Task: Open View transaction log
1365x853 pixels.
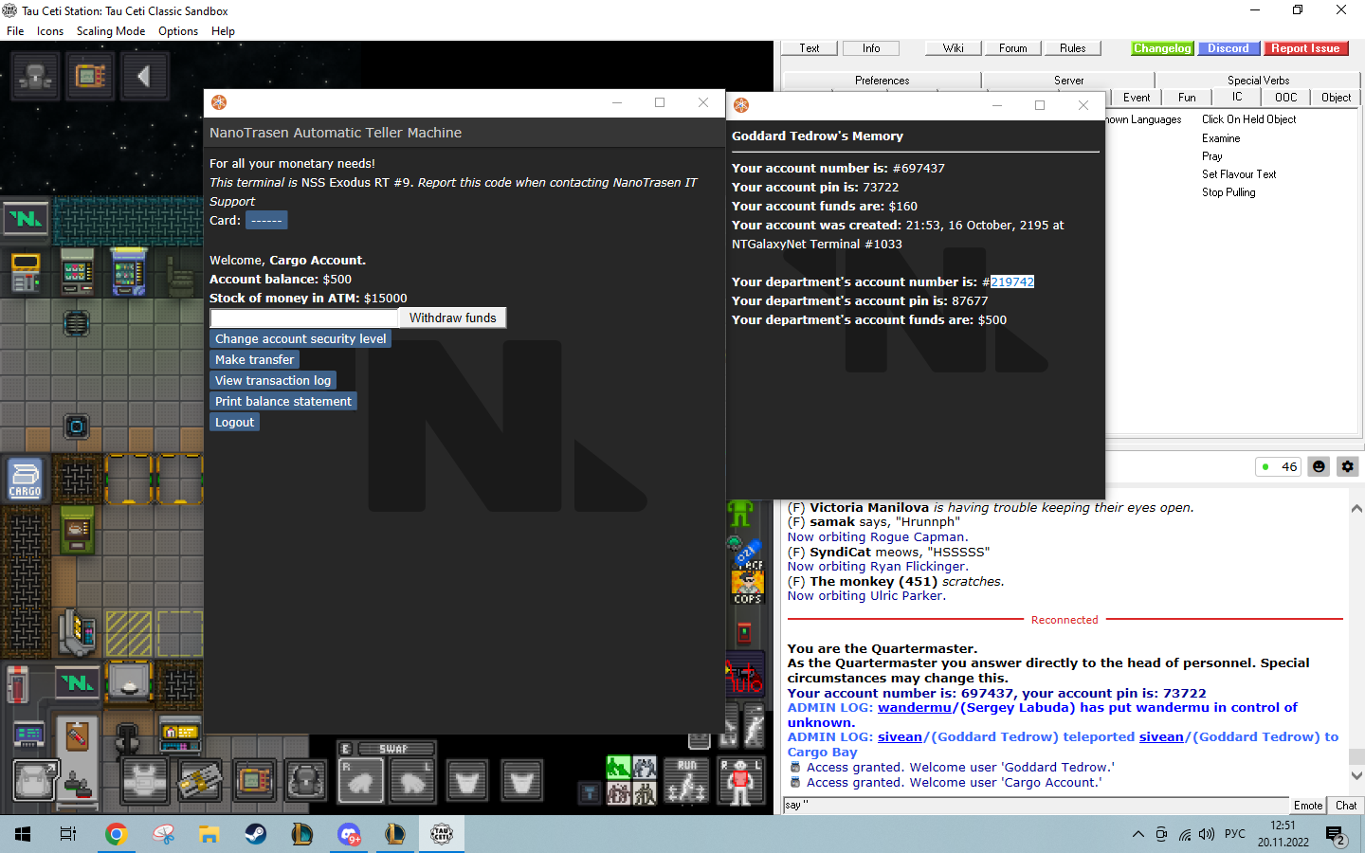Action: click(273, 380)
